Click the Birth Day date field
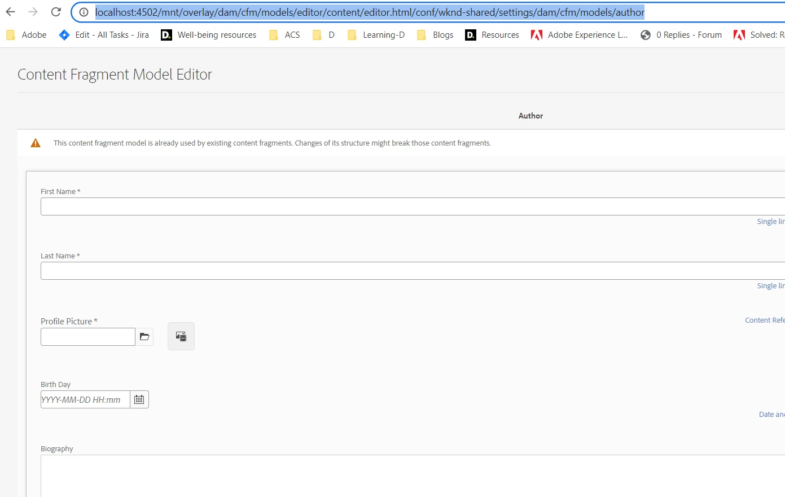Viewport: 785px width, 497px height. coord(85,399)
